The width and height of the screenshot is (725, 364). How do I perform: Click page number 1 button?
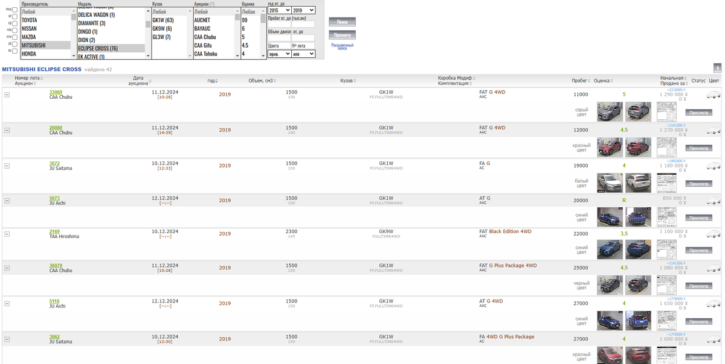pos(718,68)
